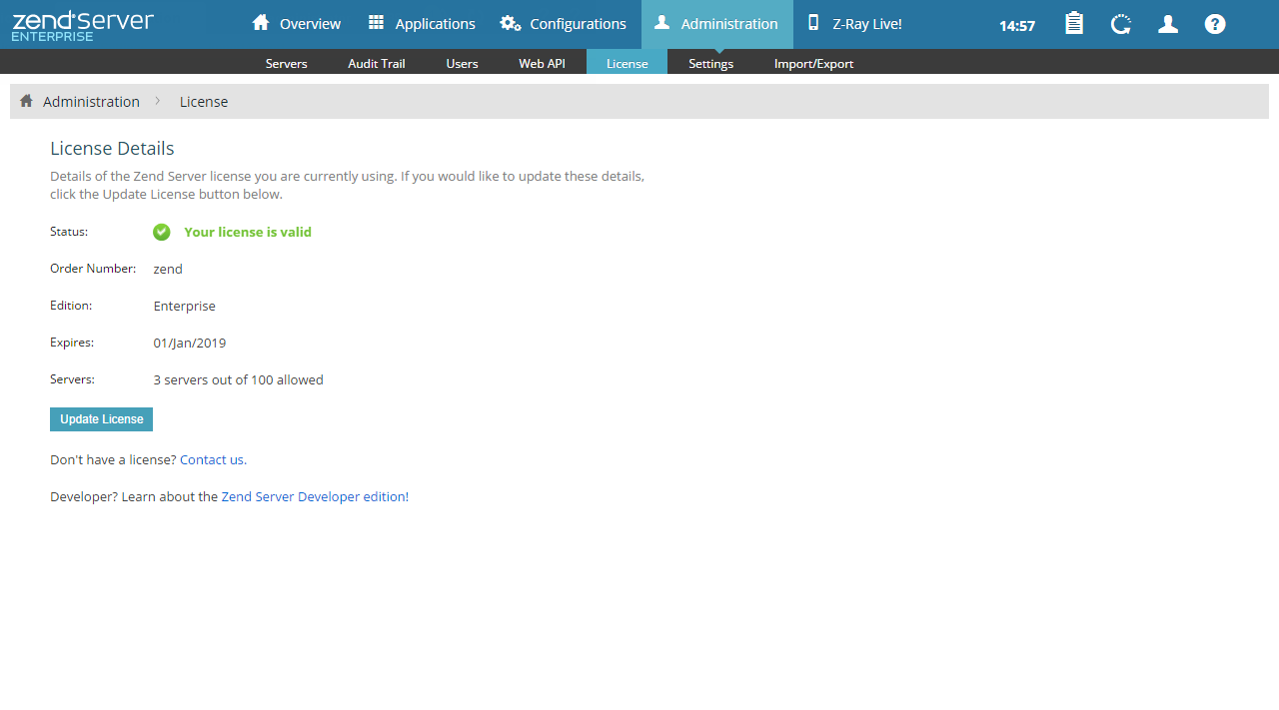Image resolution: width=1279 pixels, height=710 pixels.
Task: Open the Overview menu
Action: [x=297, y=24]
